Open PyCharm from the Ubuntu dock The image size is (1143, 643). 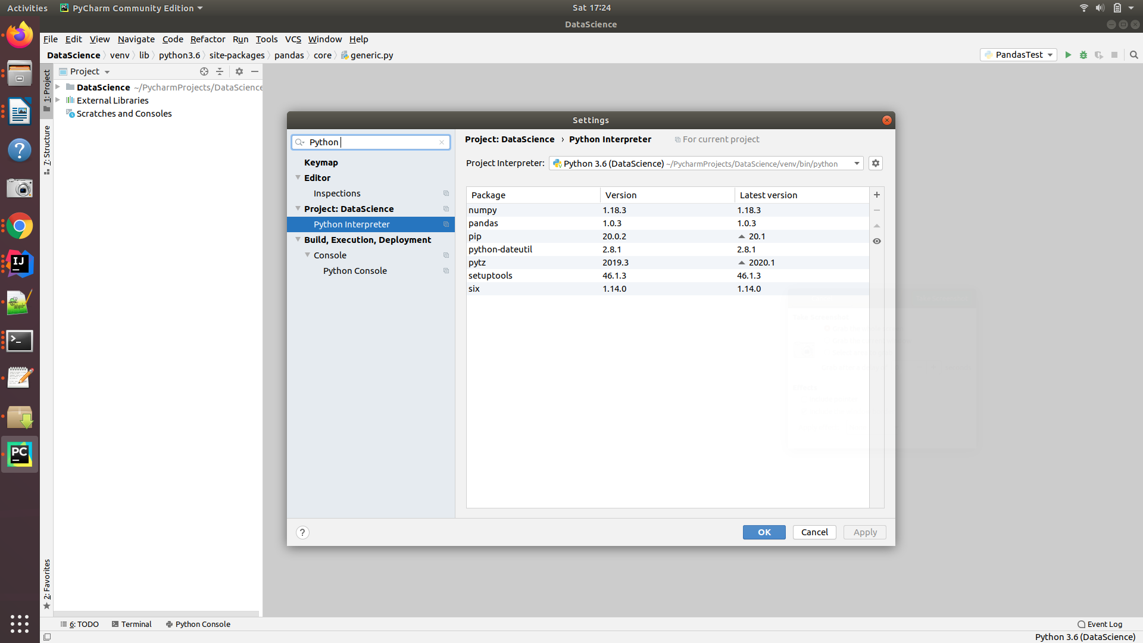click(x=20, y=455)
